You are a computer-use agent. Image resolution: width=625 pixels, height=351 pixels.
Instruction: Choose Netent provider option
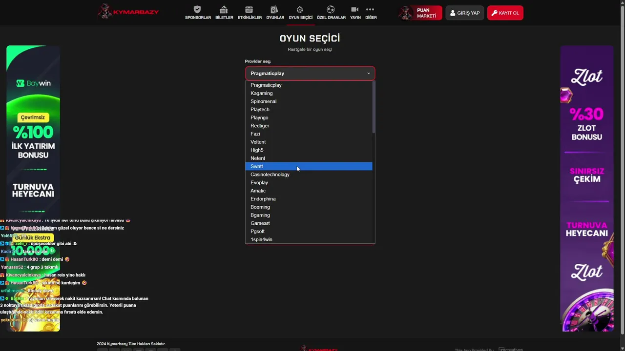(x=309, y=158)
